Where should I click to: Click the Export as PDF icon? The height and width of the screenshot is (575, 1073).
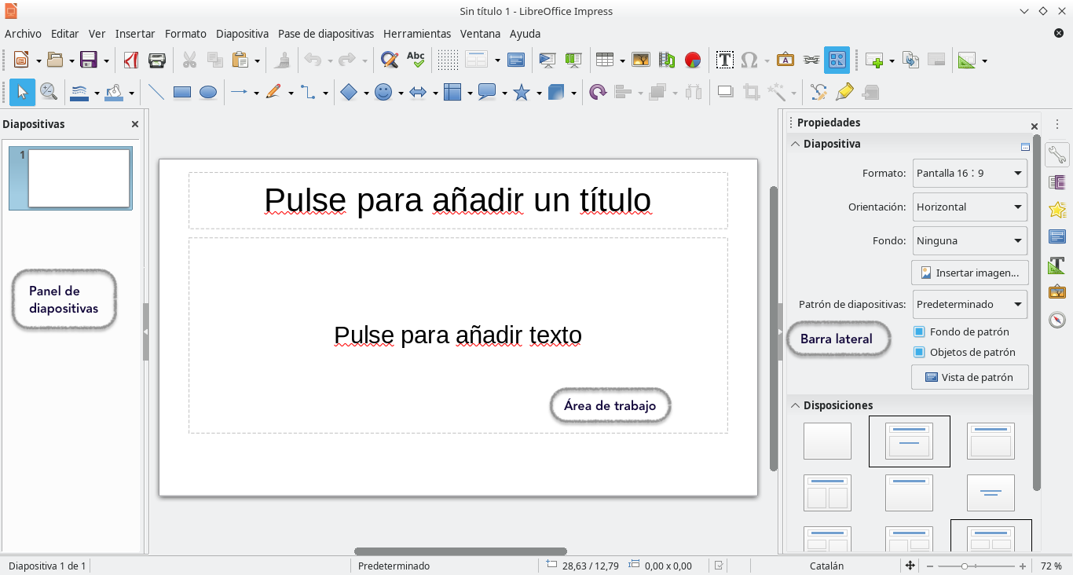tap(131, 60)
